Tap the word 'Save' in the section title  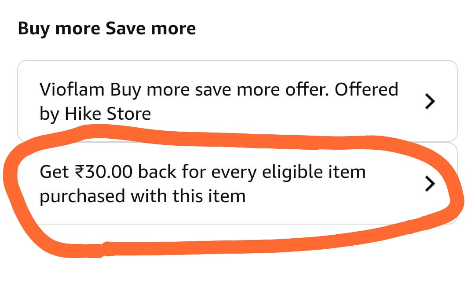(x=127, y=29)
